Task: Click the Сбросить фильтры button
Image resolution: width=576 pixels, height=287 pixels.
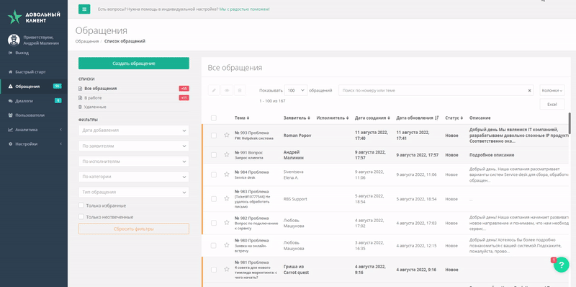Action: (134, 229)
